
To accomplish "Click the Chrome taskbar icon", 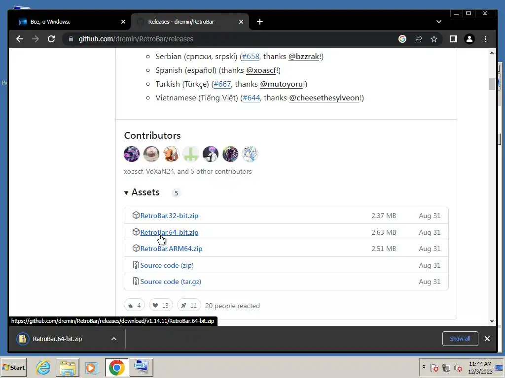I will [x=116, y=367].
